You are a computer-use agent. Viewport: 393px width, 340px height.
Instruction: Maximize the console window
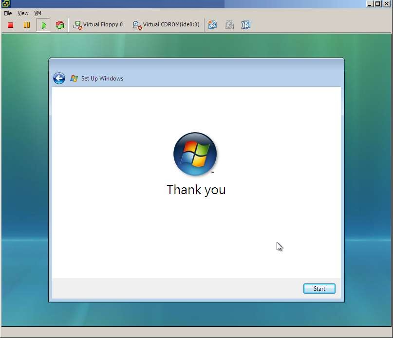pyautogui.click(x=378, y=4)
